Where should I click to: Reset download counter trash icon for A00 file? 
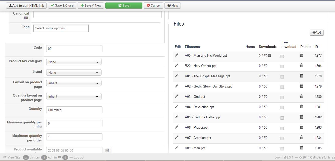tap(269, 55)
